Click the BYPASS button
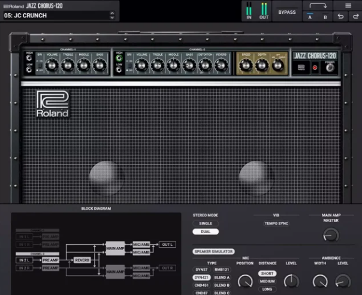This screenshot has width=362, height=295. pos(287,12)
